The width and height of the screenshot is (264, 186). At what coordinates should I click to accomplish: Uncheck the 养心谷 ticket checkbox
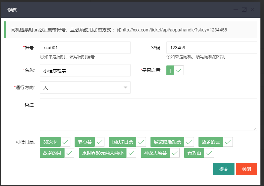[x=89, y=142]
